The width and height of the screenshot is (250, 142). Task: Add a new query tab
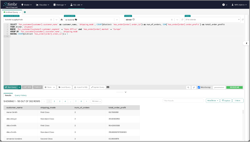point(25,12)
